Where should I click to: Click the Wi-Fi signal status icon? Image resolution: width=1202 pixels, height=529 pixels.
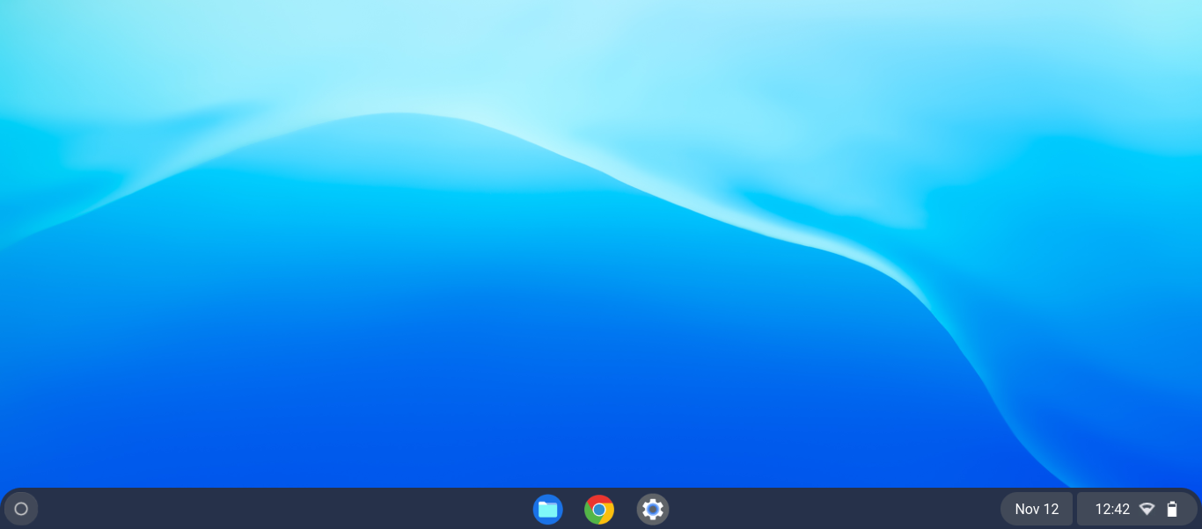click(x=1147, y=509)
